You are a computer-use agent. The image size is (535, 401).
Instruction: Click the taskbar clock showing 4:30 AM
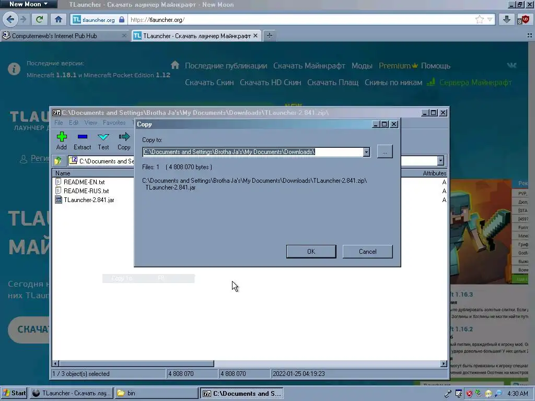tap(517, 394)
